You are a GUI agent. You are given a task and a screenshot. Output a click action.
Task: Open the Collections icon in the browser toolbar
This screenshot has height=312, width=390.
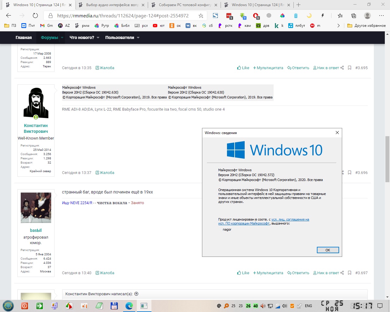pos(354,16)
